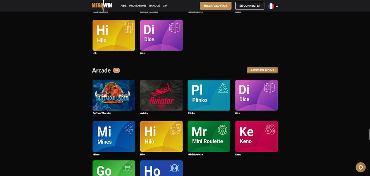Click the Inscrivez-vous button
Viewport: 370px width, 176px height.
216,6
